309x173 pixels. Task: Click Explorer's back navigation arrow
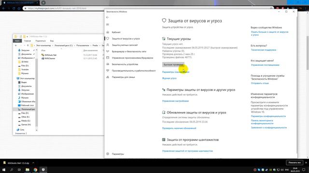click(16, 46)
